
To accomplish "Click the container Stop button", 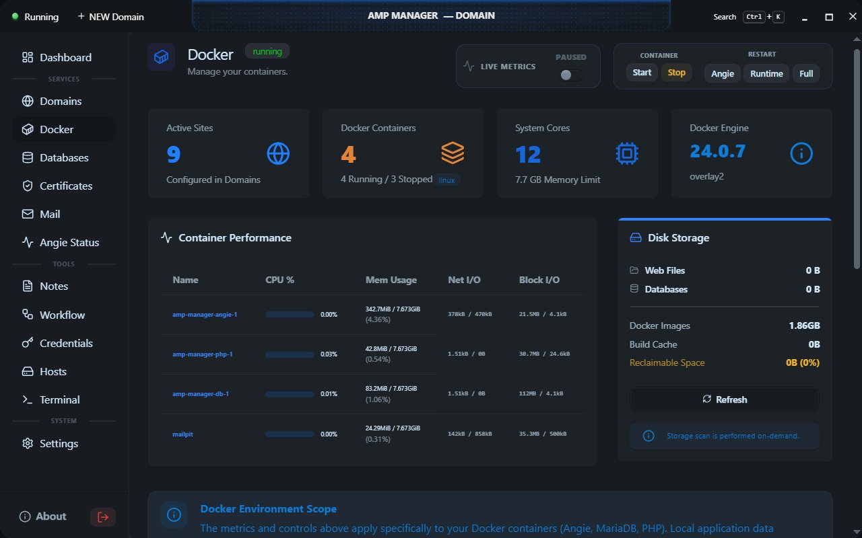I will [677, 73].
